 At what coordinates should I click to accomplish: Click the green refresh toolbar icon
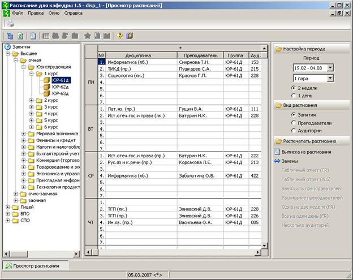[20, 36]
